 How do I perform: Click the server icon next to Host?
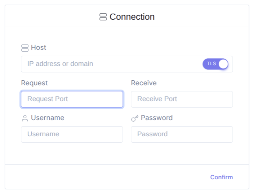pyautogui.click(x=25, y=48)
